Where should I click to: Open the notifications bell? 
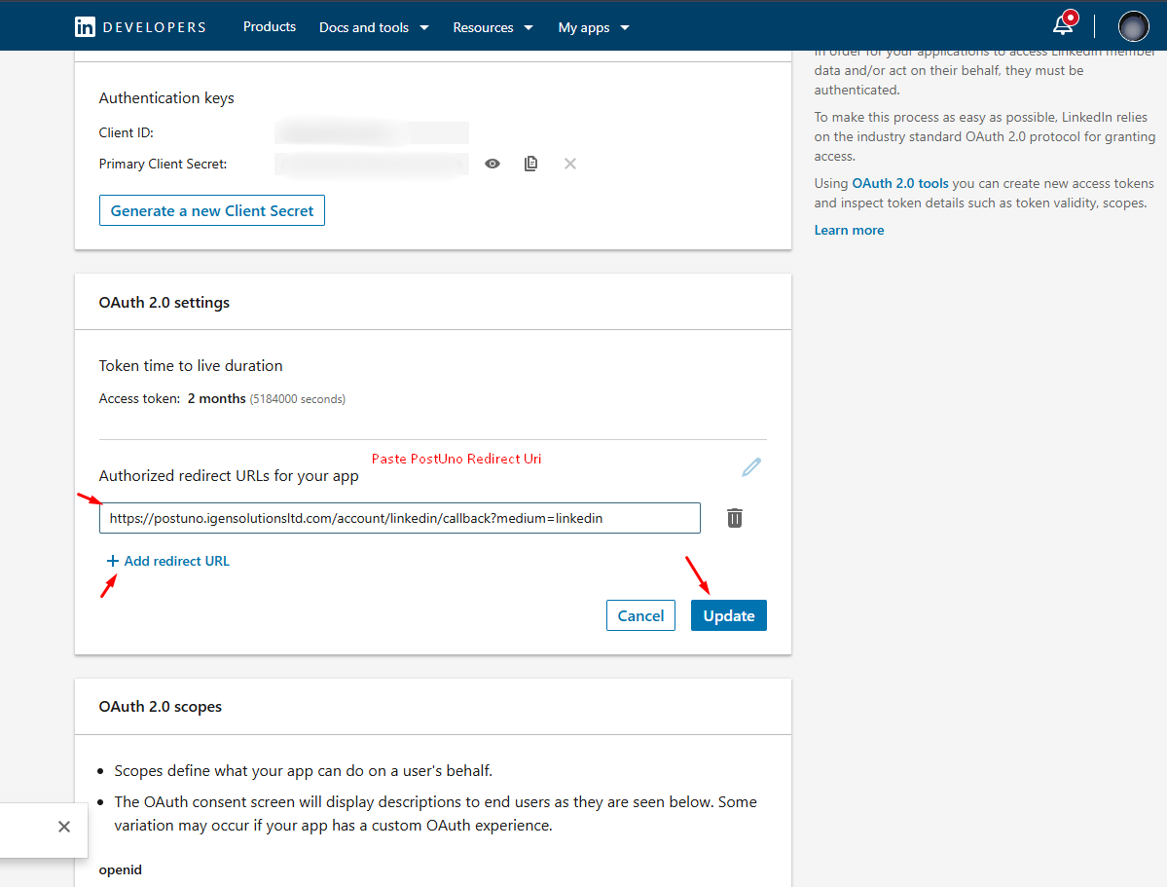click(x=1064, y=25)
